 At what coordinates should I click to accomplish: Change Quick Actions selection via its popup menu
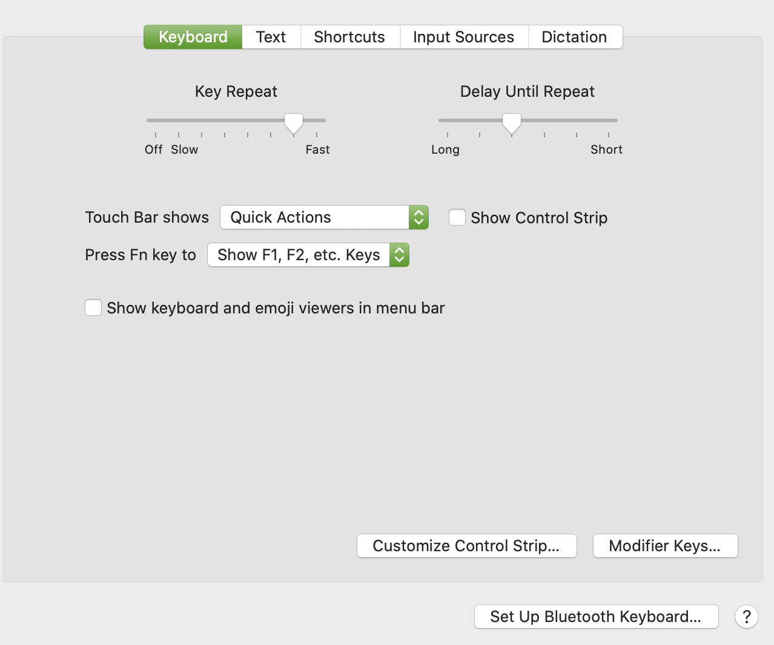tap(324, 217)
